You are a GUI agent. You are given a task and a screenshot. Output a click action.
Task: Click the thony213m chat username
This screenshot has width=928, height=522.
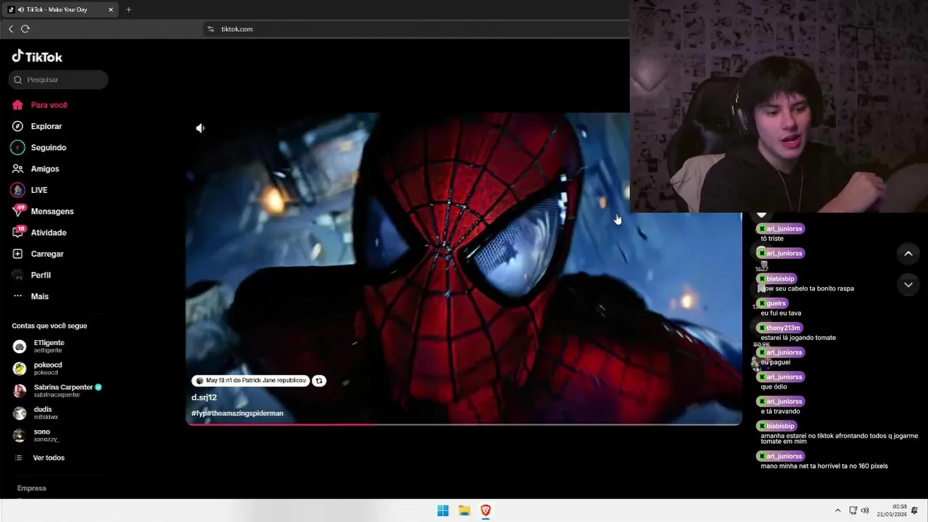click(x=784, y=328)
